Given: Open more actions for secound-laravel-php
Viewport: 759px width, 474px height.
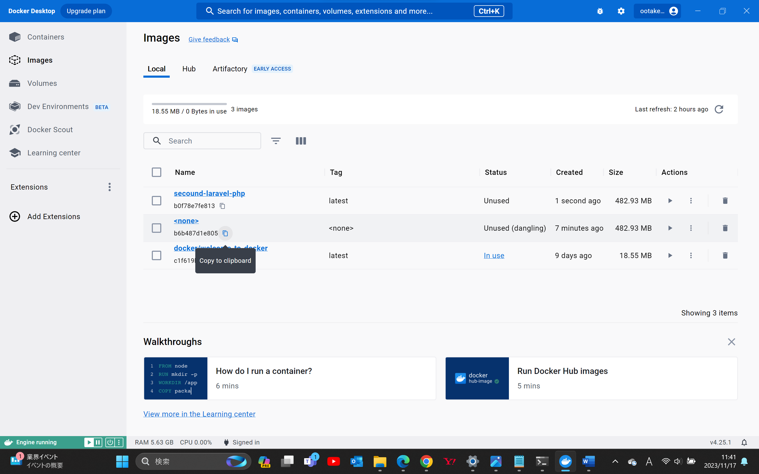Looking at the screenshot, I should pos(691,201).
